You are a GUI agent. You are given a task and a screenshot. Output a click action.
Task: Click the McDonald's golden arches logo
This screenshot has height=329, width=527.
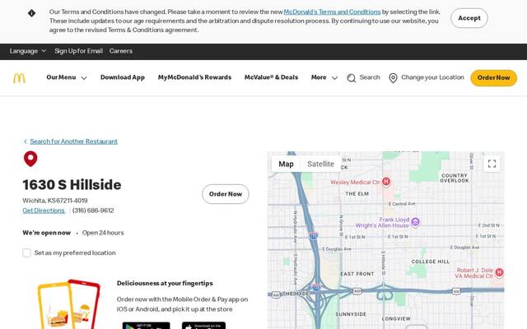[x=19, y=78]
